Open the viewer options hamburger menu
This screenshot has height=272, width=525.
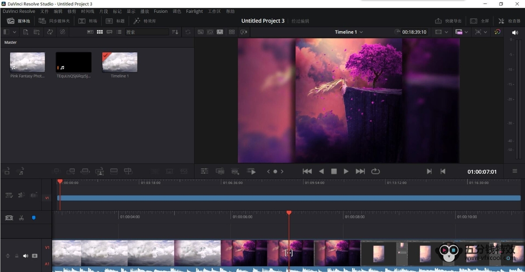coord(514,171)
